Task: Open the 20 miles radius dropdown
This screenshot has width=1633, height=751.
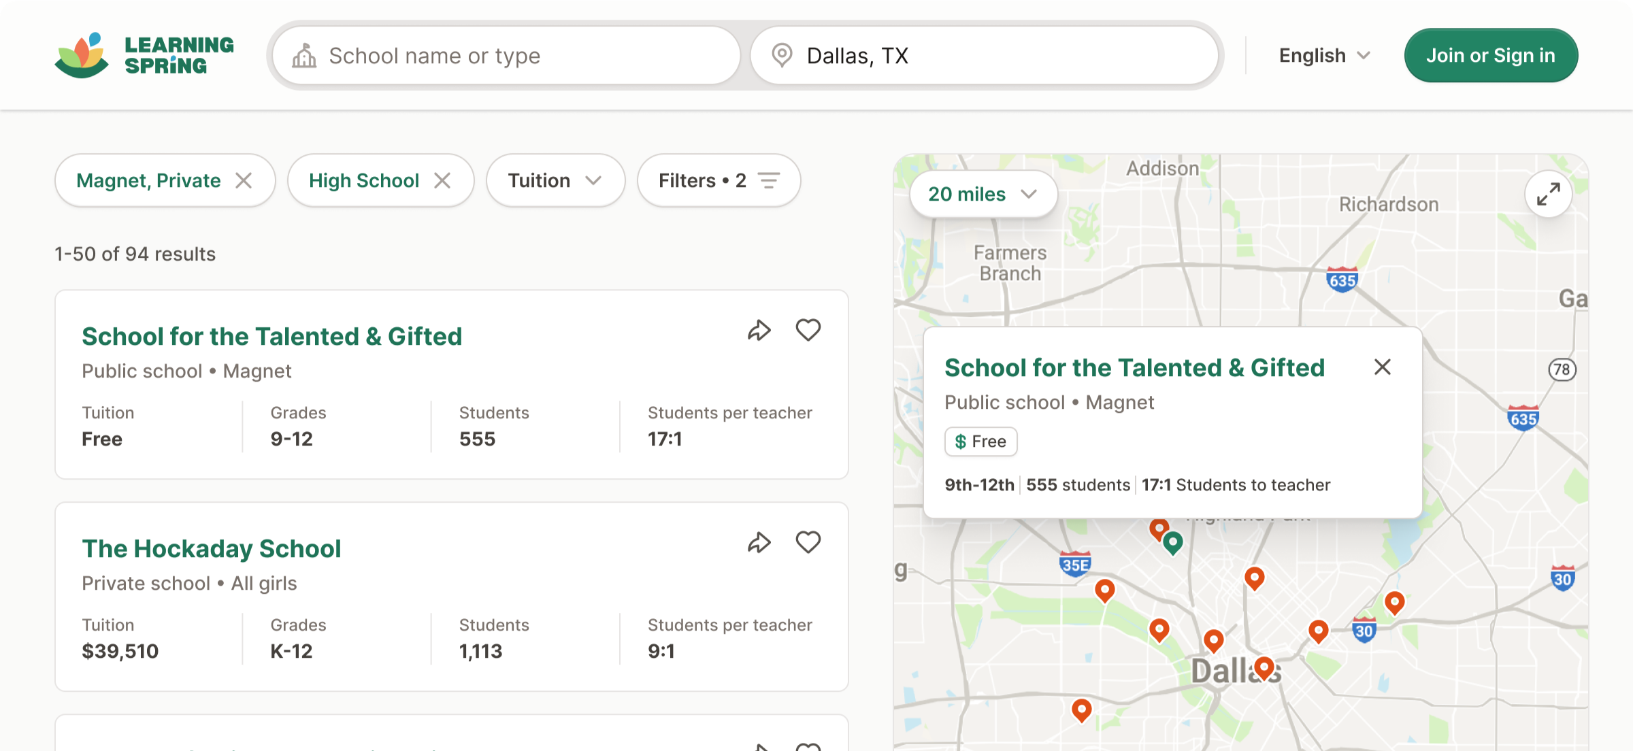Action: [x=983, y=195]
